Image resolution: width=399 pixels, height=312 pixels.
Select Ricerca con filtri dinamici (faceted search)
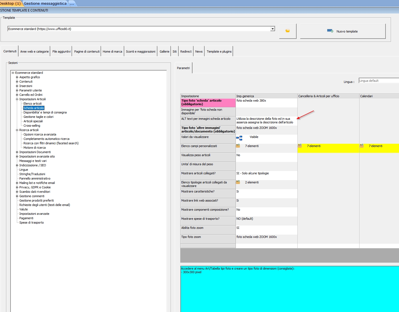[51, 143]
